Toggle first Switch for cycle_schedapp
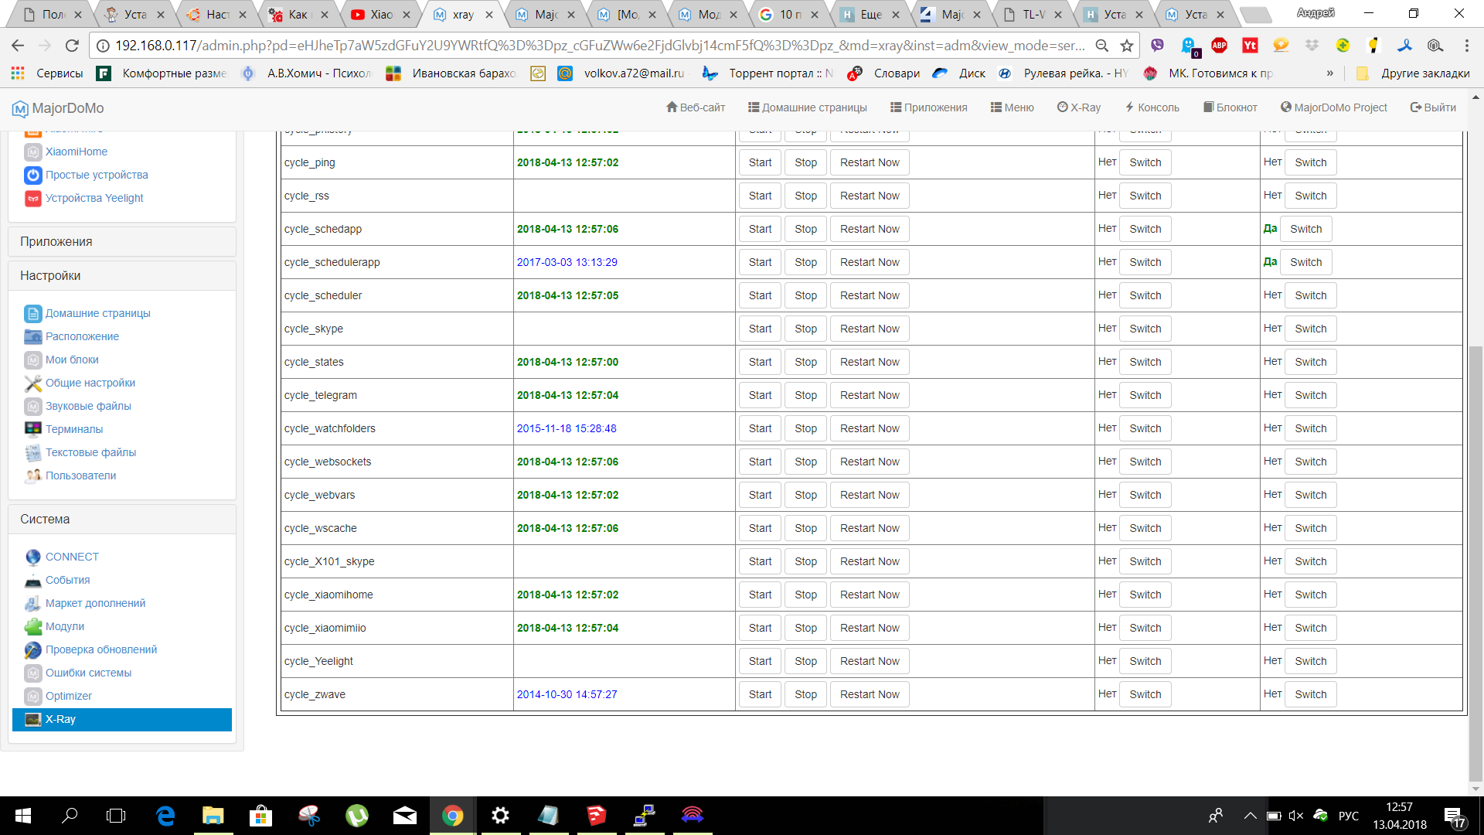1484x835 pixels. (1145, 229)
